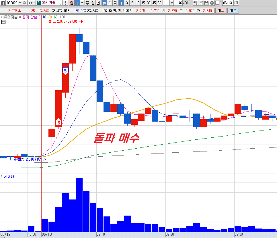
Task: Click the panel toggle icon left of stock code
Action: 3,3
